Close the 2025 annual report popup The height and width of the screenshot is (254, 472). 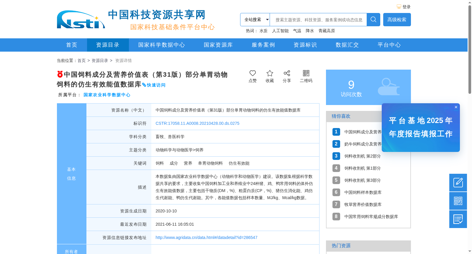coord(456,107)
